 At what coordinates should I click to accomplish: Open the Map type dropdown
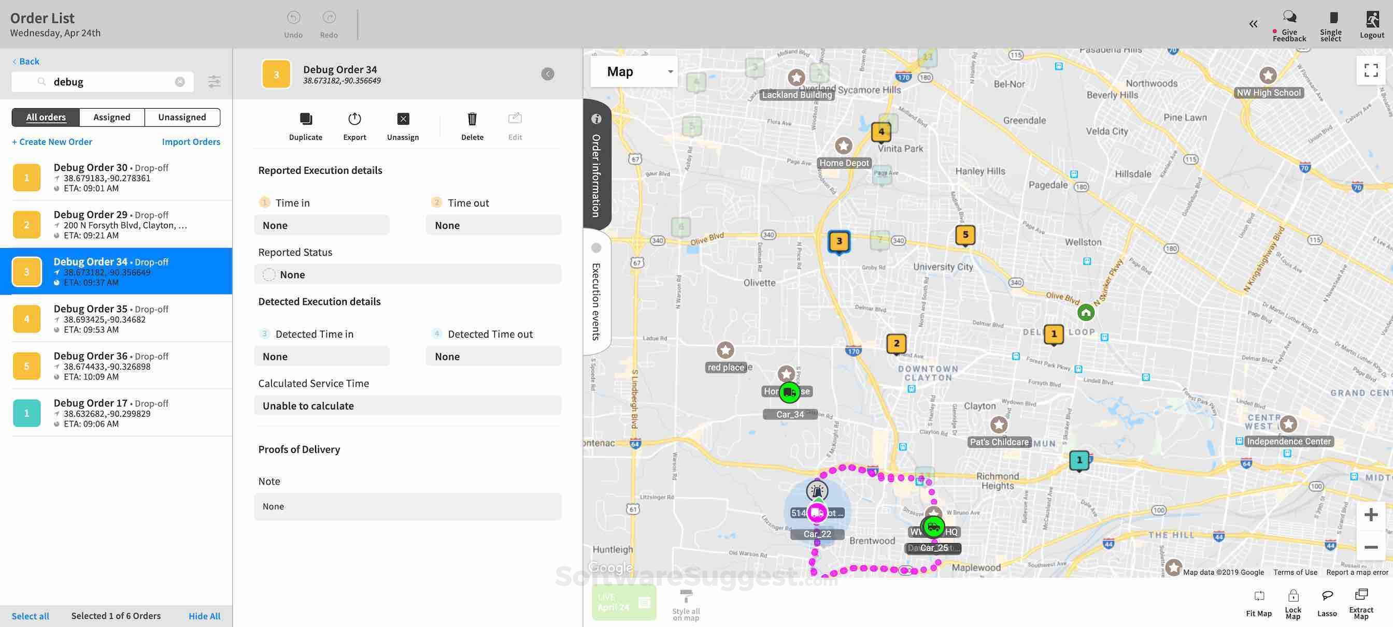634,72
